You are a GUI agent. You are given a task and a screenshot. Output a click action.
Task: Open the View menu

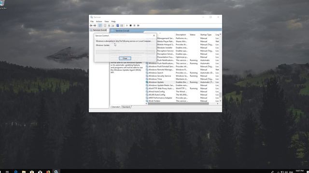point(107,21)
